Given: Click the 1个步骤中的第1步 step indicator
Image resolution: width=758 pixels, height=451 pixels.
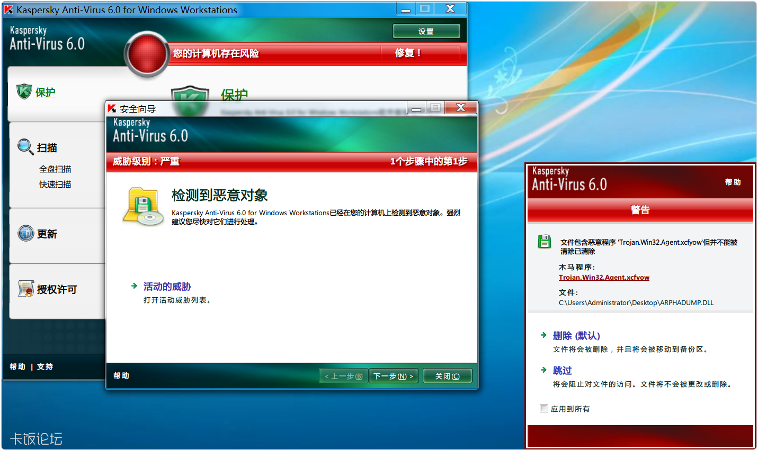Looking at the screenshot, I should 429,161.
